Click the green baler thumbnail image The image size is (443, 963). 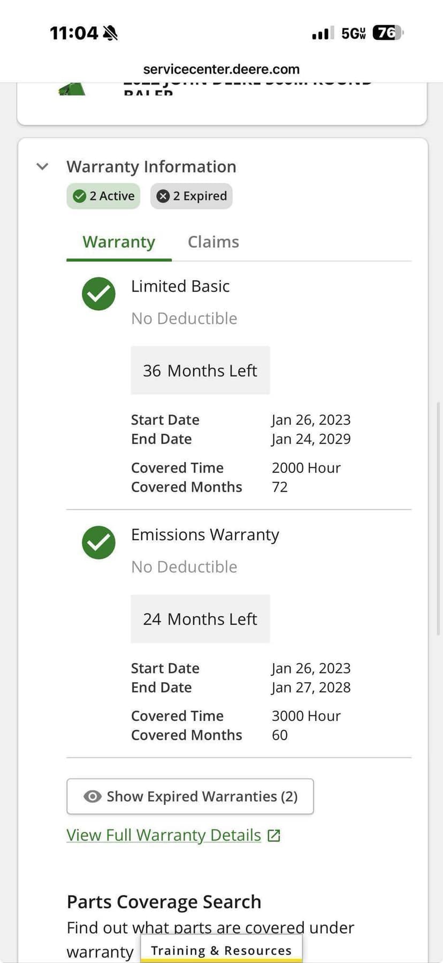[x=72, y=89]
